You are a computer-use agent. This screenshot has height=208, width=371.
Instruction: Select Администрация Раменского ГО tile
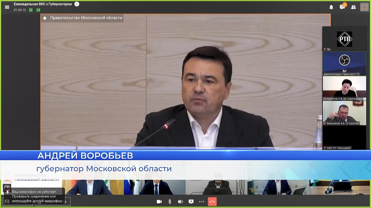345,64
